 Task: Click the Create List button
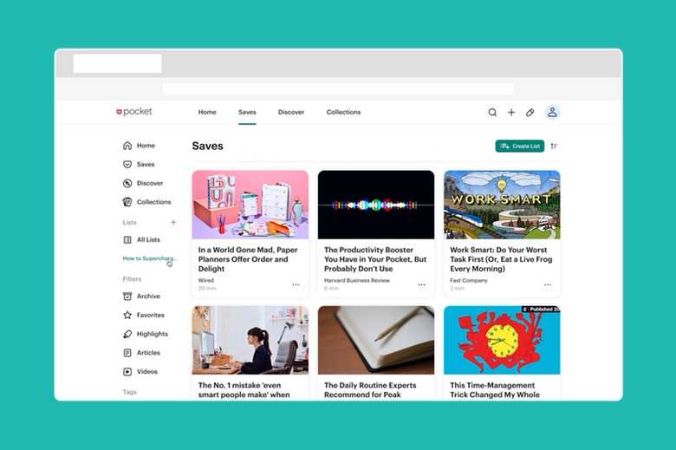click(x=519, y=146)
